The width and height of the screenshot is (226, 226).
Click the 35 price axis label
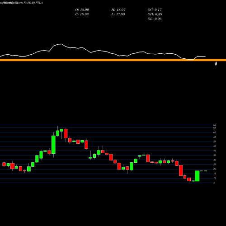(x=215, y=155)
